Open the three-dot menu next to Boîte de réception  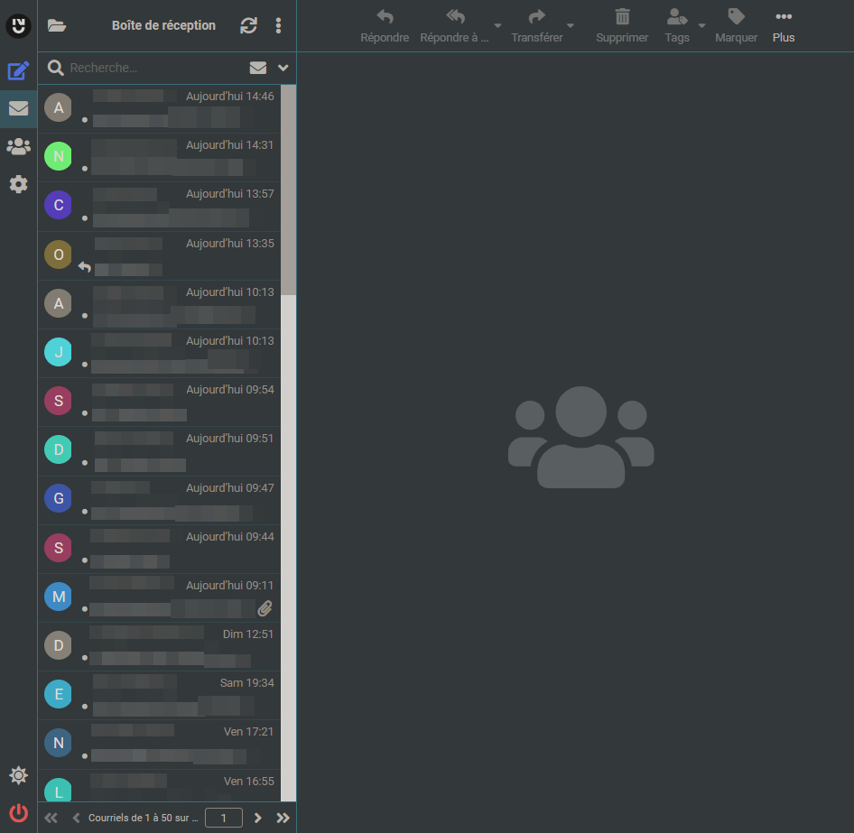278,25
